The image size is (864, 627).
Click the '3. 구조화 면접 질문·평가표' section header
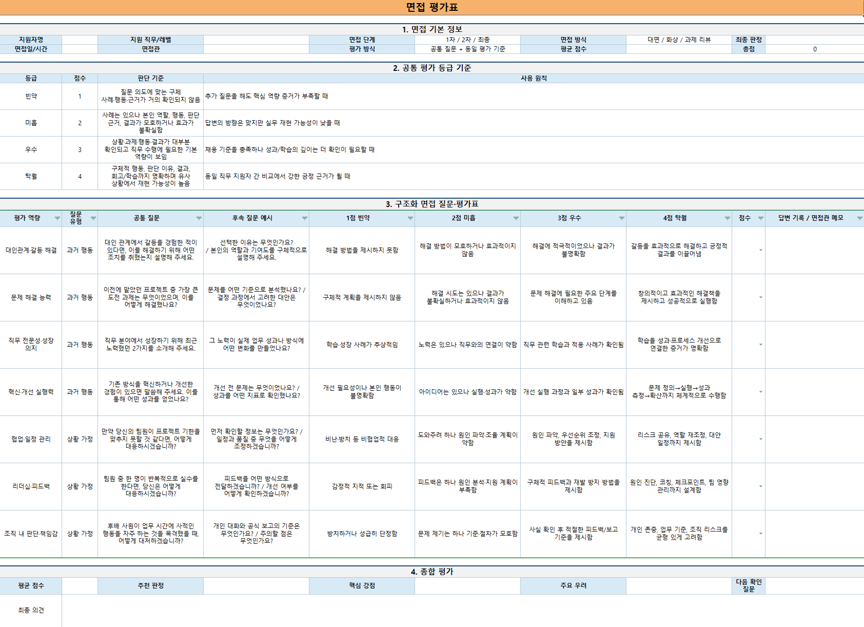432,204
